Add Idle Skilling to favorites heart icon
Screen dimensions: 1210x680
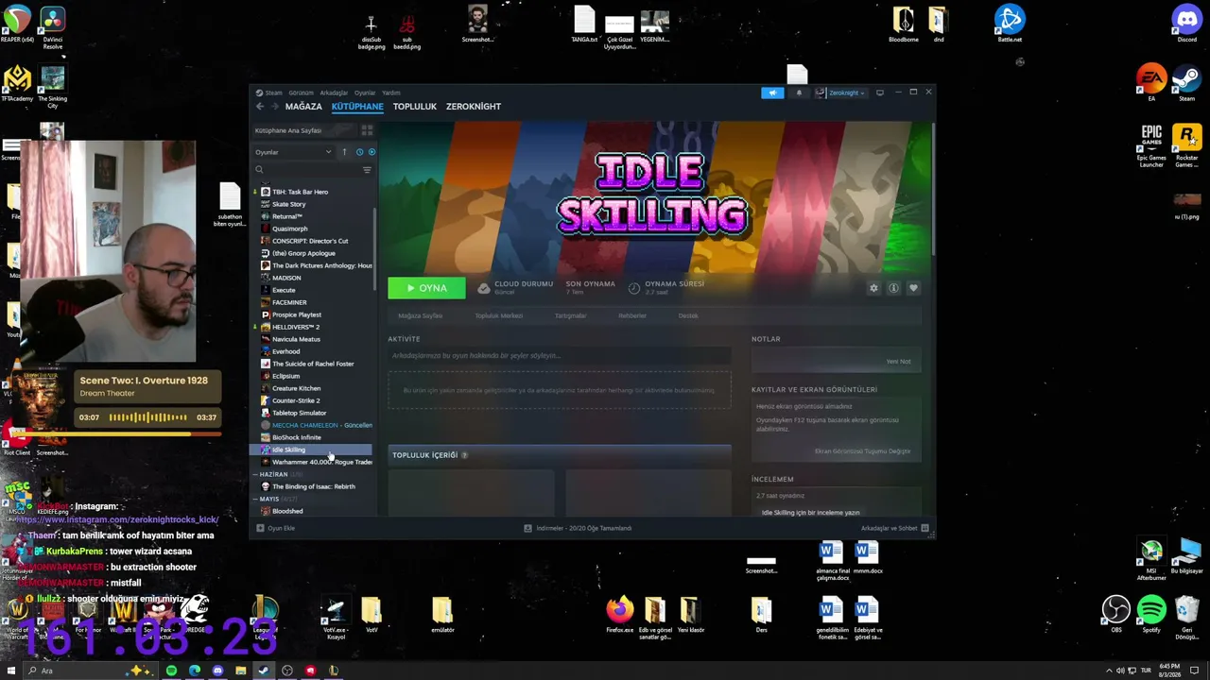click(913, 288)
